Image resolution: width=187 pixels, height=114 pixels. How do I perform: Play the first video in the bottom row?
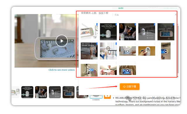pyautogui.click(x=89, y=70)
